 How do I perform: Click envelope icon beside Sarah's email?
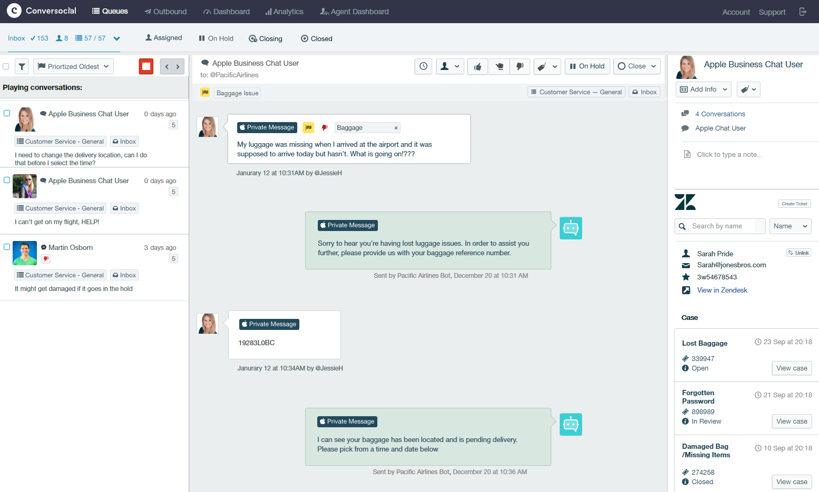point(686,265)
